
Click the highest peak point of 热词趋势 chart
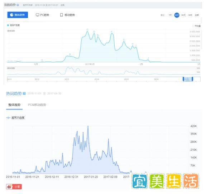88,126
